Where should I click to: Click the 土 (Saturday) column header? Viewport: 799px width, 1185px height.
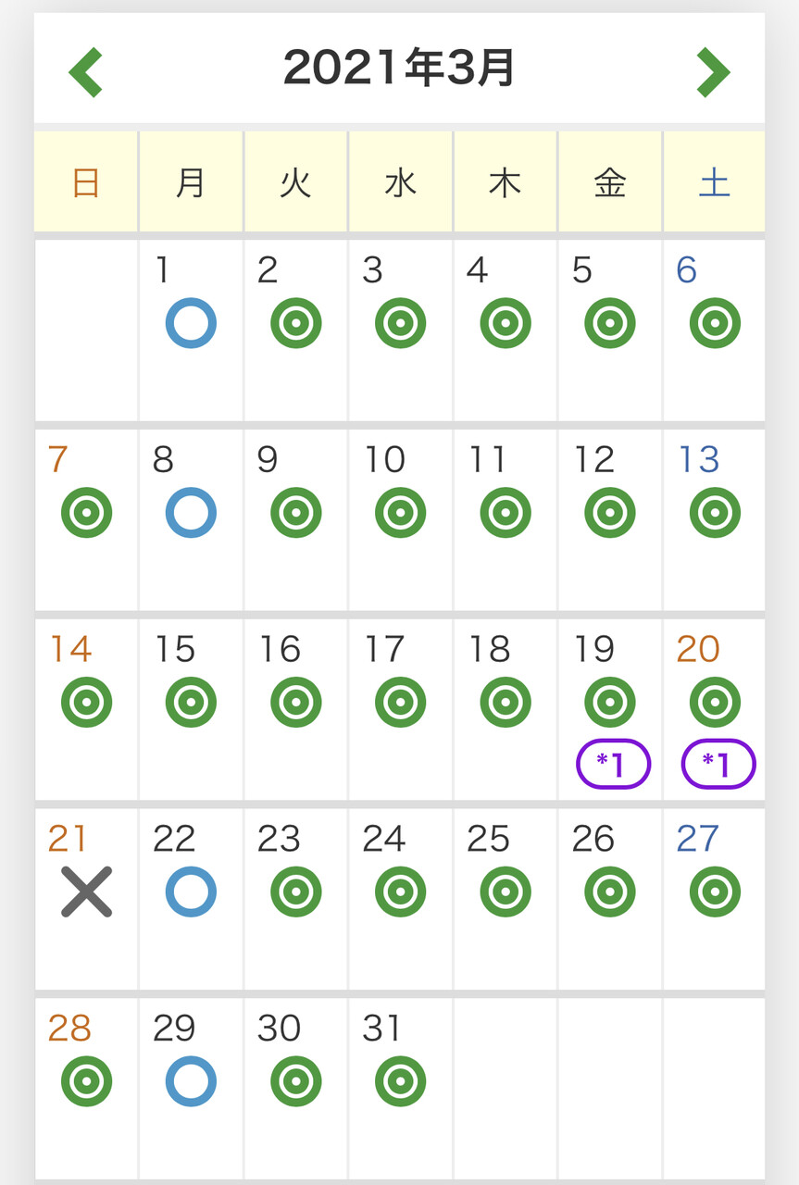click(715, 182)
